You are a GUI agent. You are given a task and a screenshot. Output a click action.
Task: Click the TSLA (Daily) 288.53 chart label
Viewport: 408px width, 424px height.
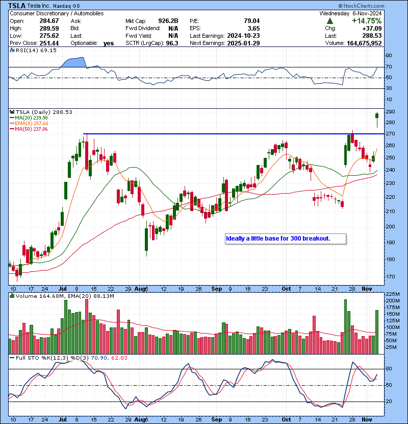tap(44, 112)
